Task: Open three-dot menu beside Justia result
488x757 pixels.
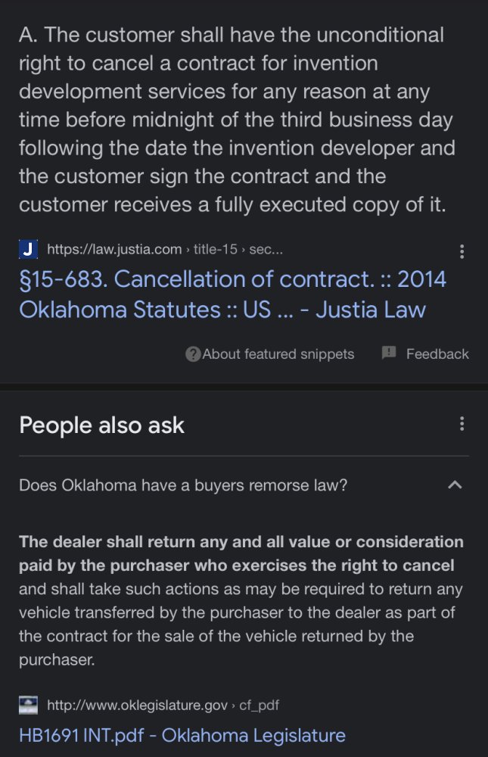Action: tap(462, 252)
